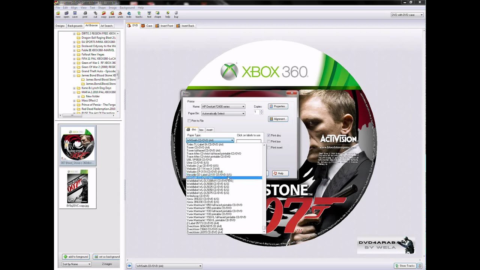Uncheck the Print disc checkbox
480x270 pixels.
point(268,135)
